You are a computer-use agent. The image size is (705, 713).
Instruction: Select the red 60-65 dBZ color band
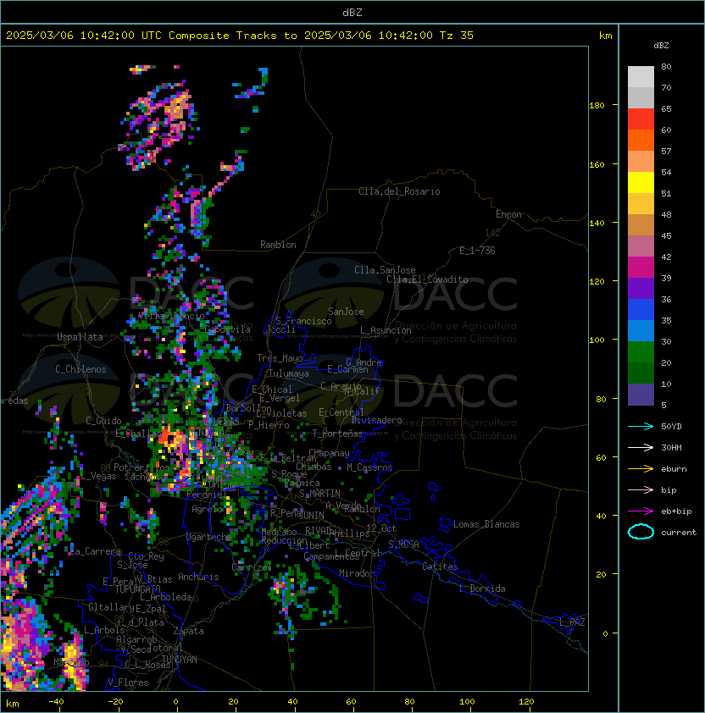pyautogui.click(x=641, y=119)
